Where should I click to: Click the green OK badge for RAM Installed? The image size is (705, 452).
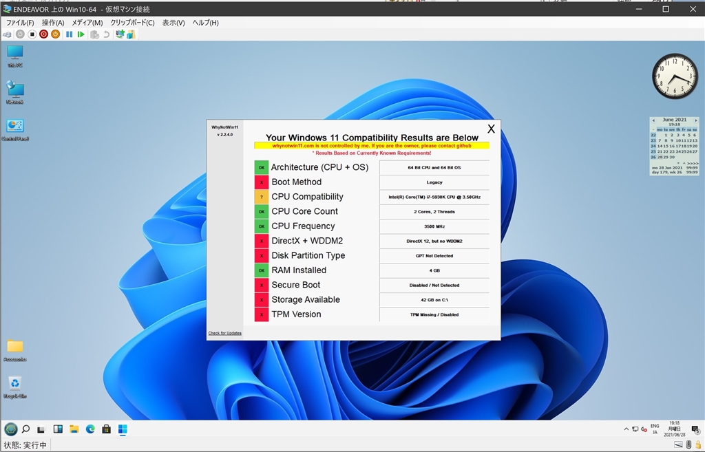point(261,270)
